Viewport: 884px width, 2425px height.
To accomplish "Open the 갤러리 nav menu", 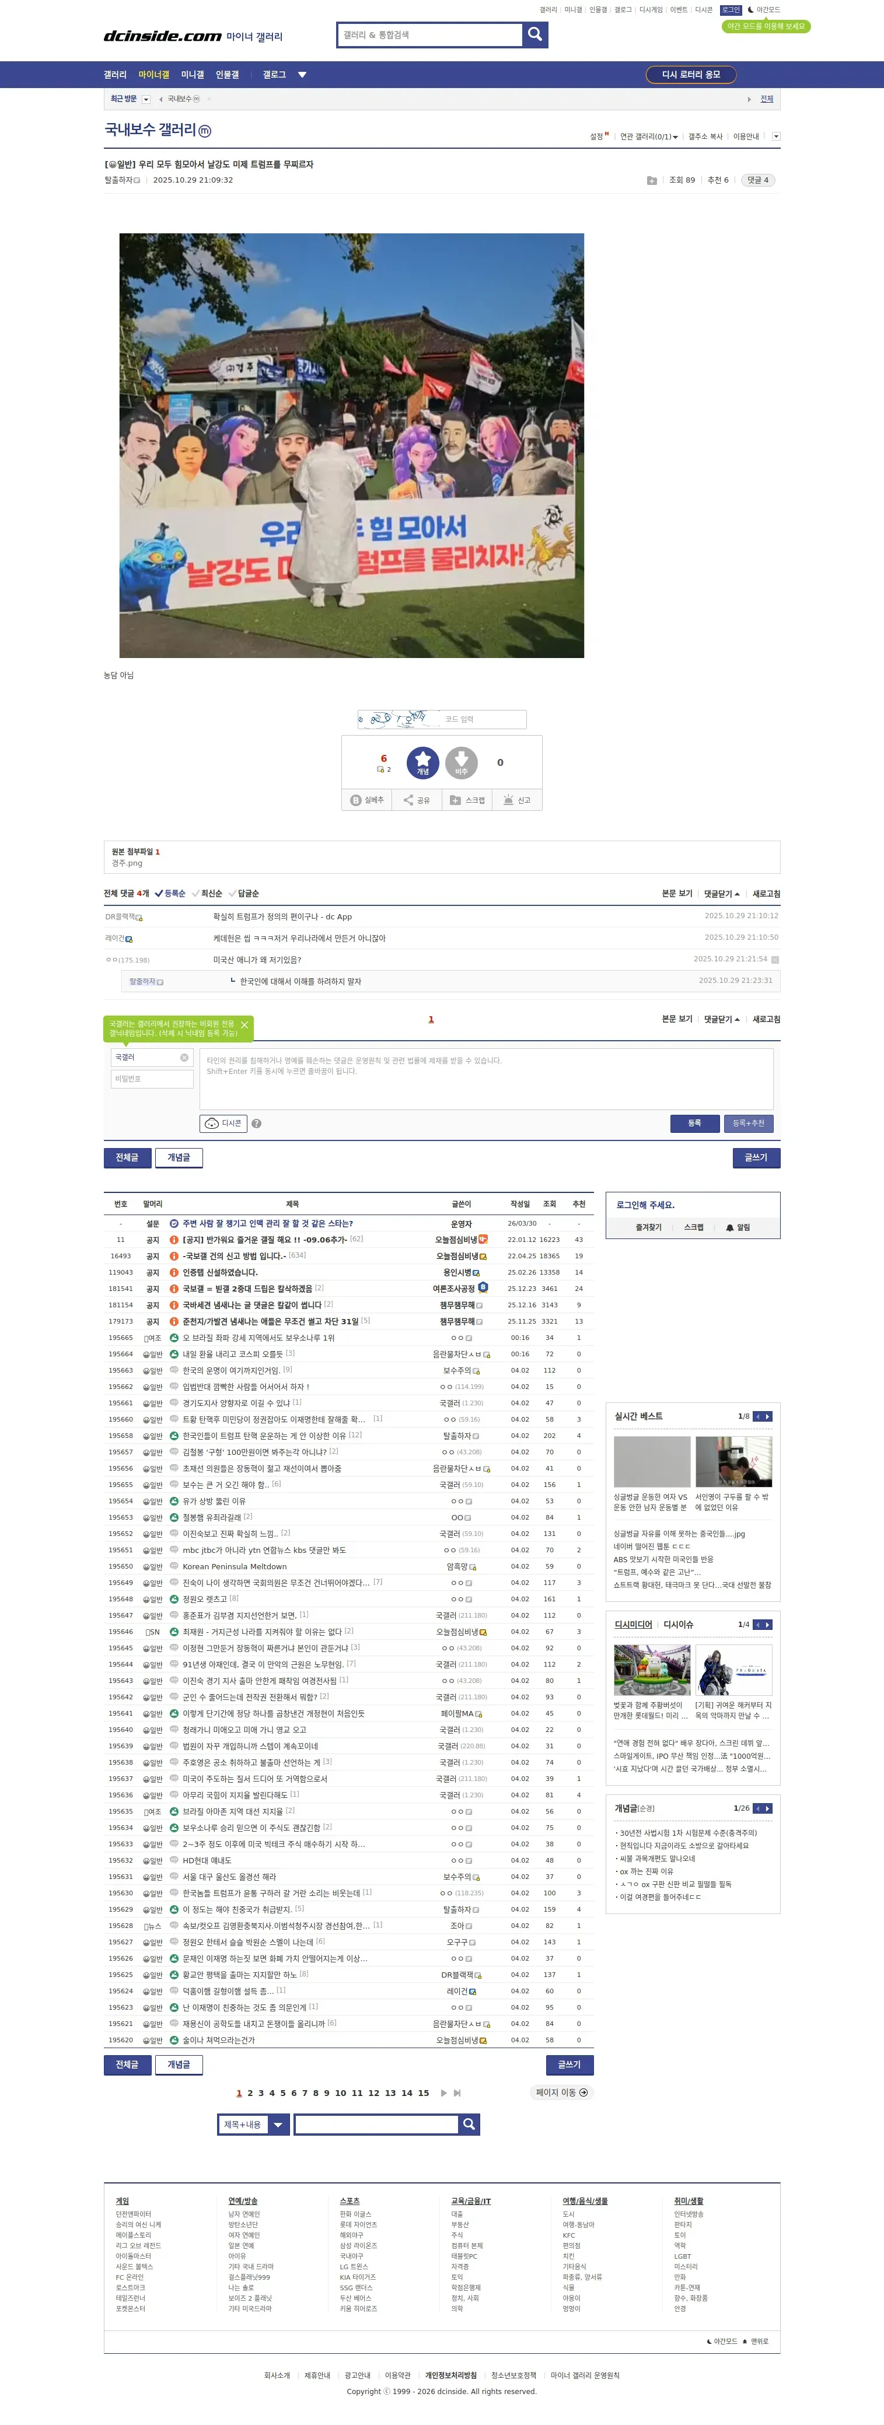I will click(x=115, y=74).
